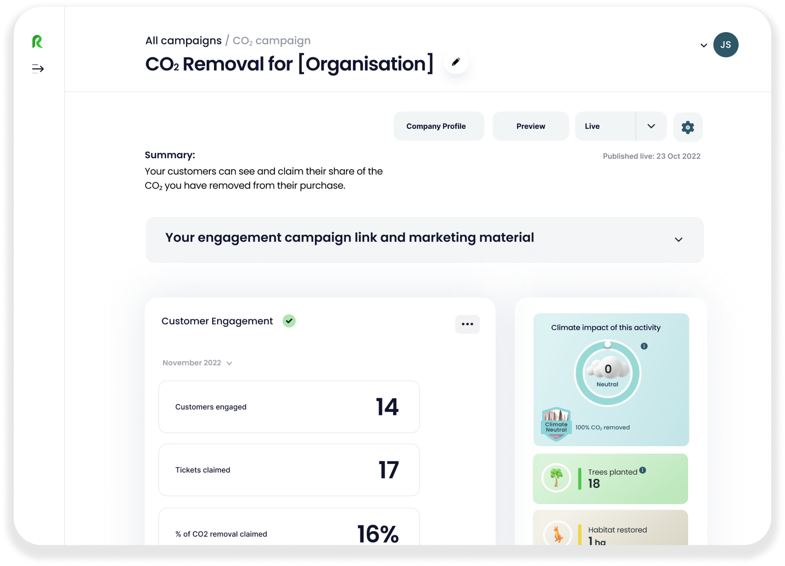Expand the collapsed sidebar with arrow icon
Viewport: 785px width, 566px height.
tap(38, 68)
